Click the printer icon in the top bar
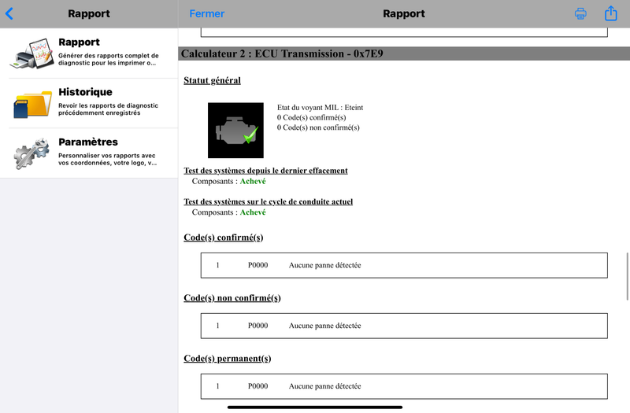 tap(580, 13)
